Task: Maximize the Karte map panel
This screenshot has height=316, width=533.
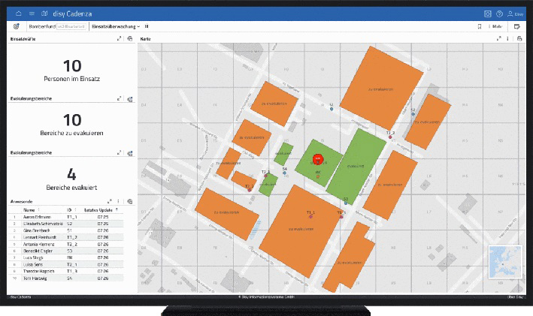Action: coord(498,39)
